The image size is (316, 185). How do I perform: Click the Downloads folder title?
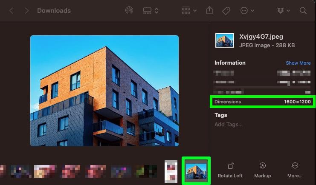54,11
